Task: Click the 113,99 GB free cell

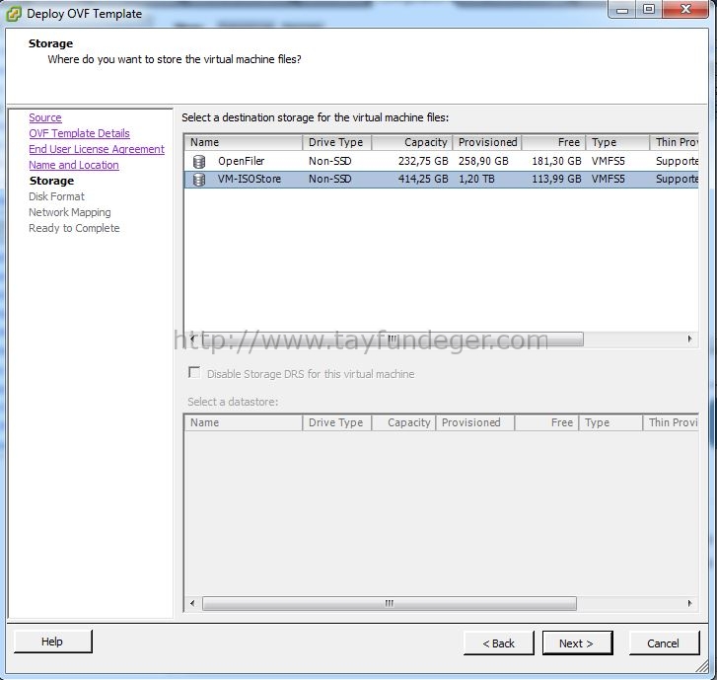Action: coord(556,179)
